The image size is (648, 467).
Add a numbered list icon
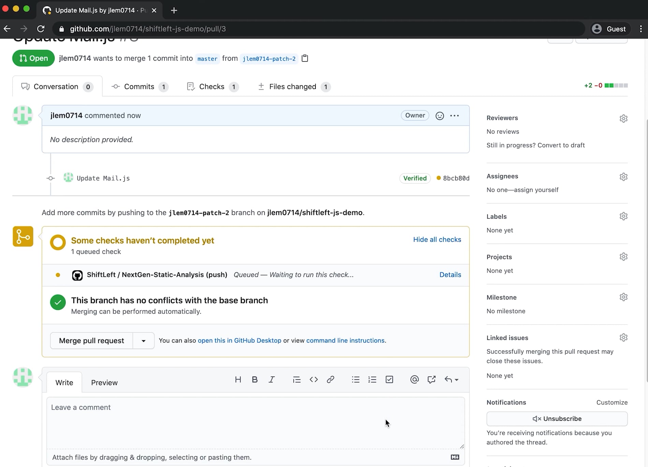click(372, 380)
